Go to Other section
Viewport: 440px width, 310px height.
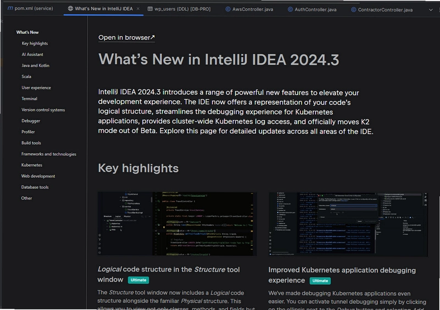click(26, 198)
